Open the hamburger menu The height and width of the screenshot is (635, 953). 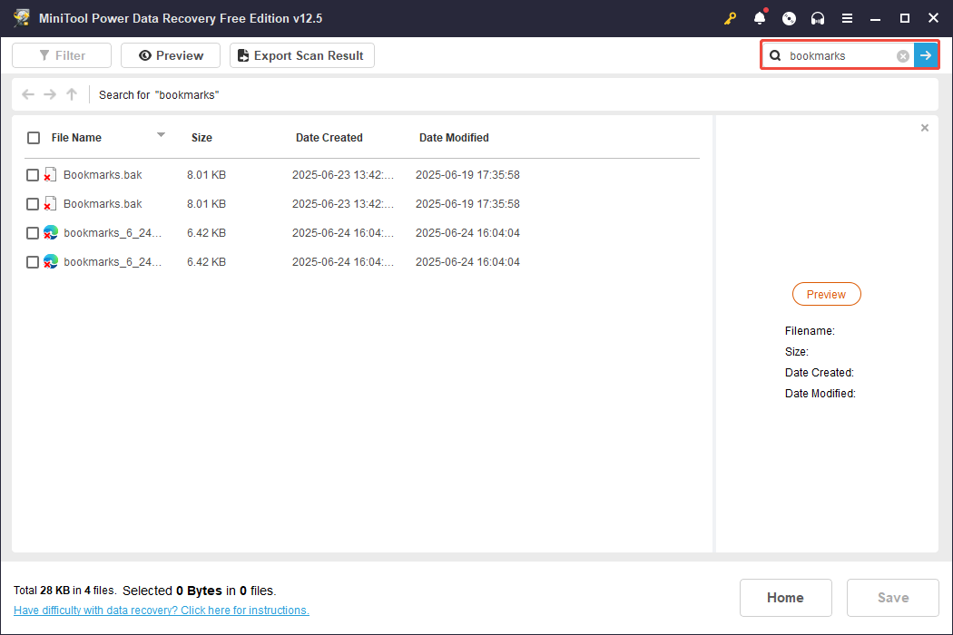coord(847,18)
